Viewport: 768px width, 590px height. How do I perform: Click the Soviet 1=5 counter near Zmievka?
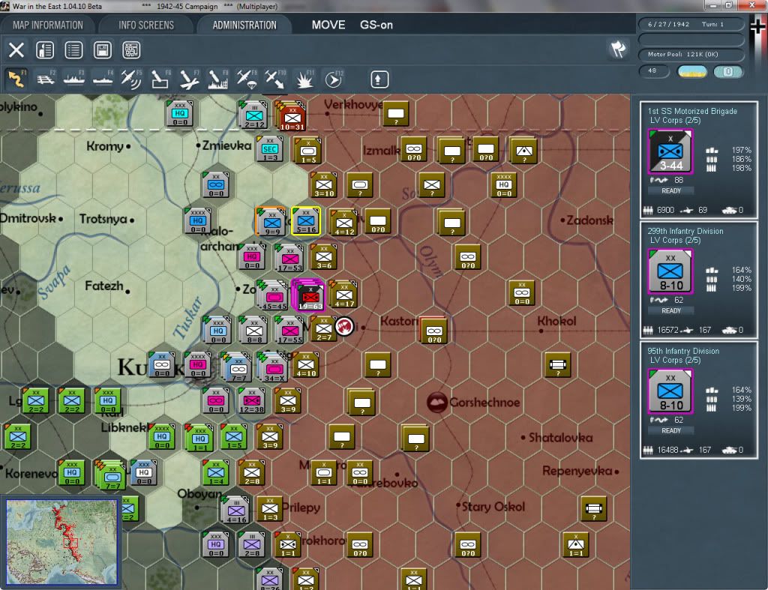tap(308, 150)
